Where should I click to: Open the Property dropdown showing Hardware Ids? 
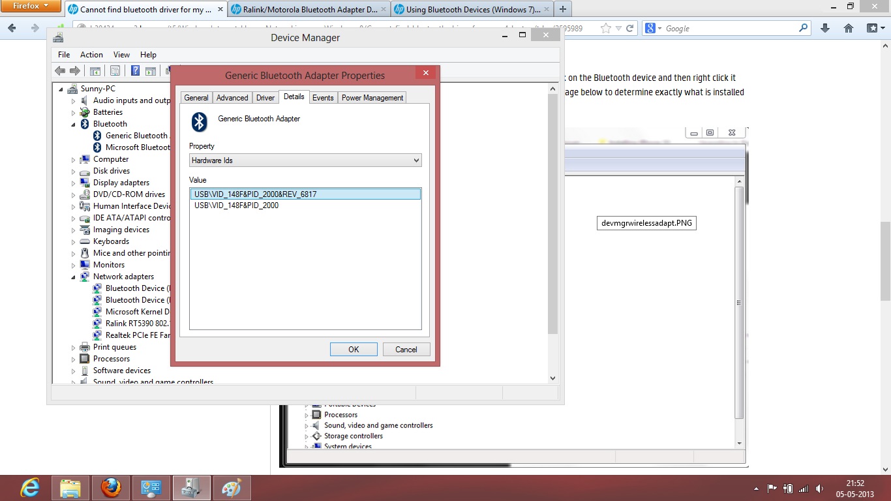[x=305, y=160]
